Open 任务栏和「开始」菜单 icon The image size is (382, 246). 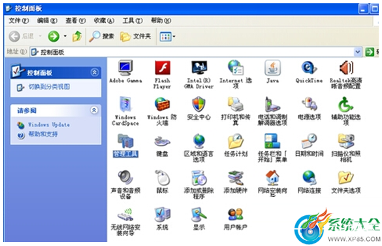[x=272, y=141]
